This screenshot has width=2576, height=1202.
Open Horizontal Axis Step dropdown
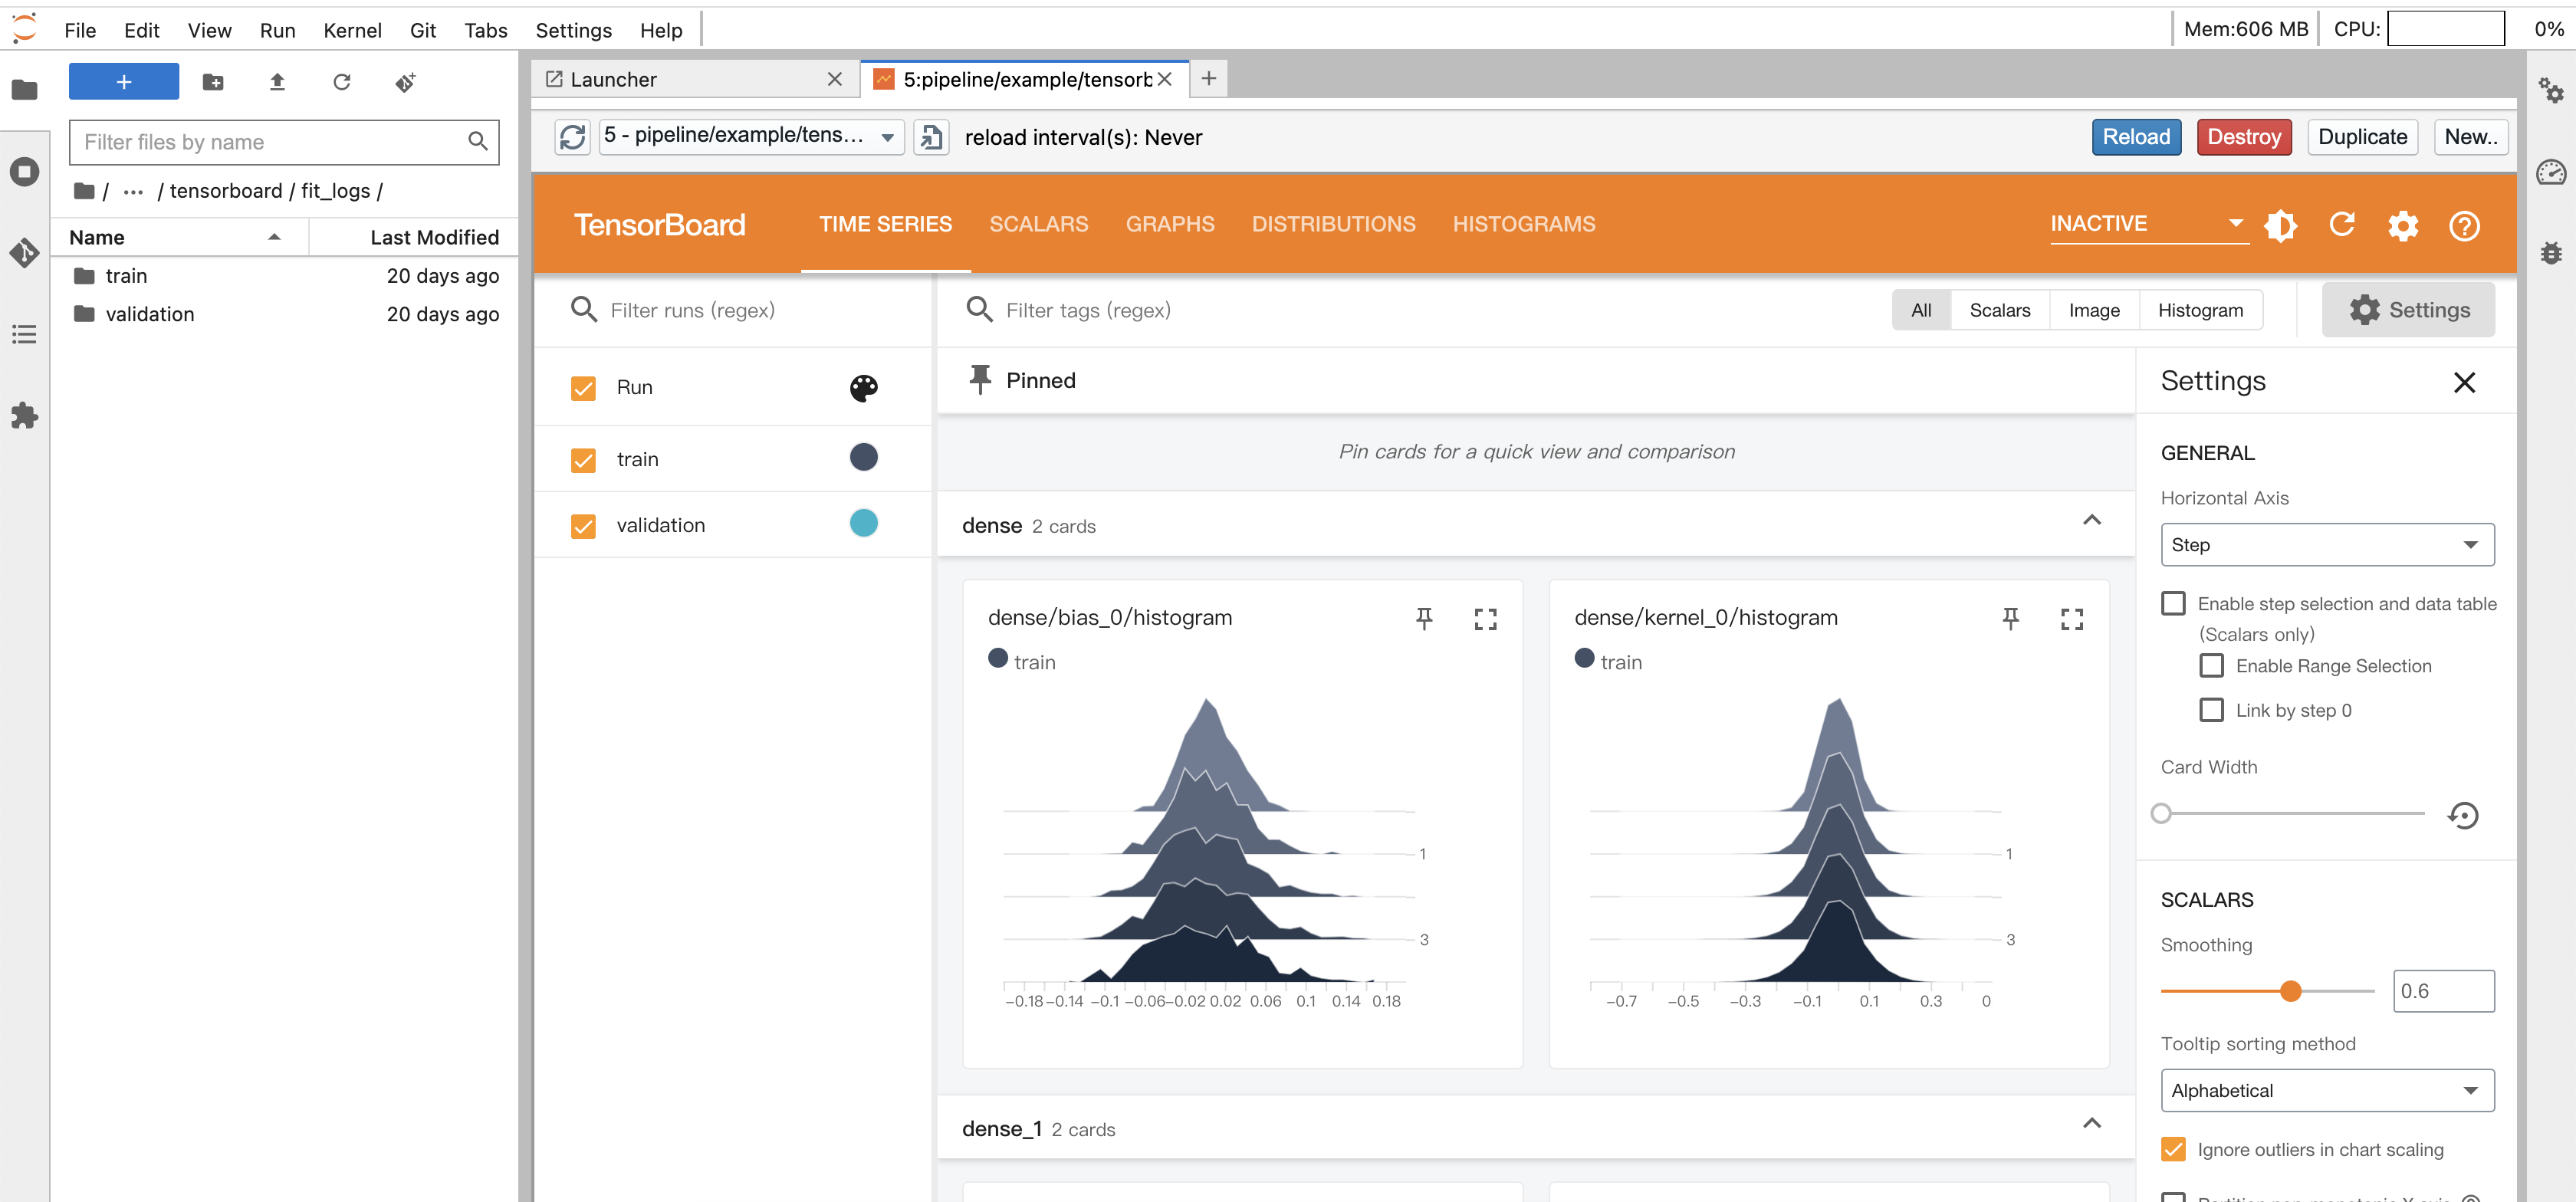pyautogui.click(x=2327, y=545)
